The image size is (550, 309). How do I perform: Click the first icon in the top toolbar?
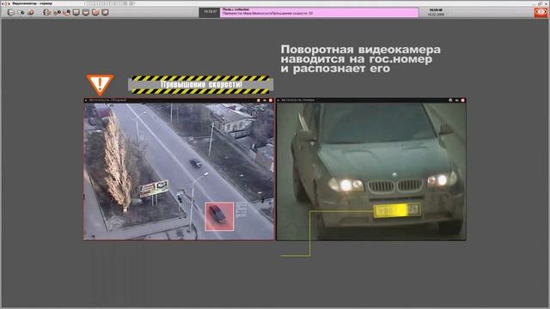click(x=11, y=12)
